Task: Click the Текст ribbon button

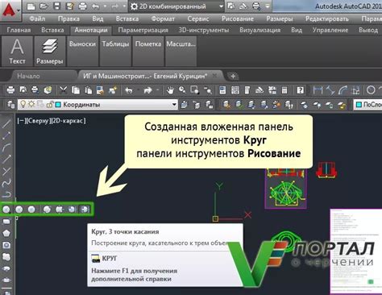Action: tap(17, 52)
